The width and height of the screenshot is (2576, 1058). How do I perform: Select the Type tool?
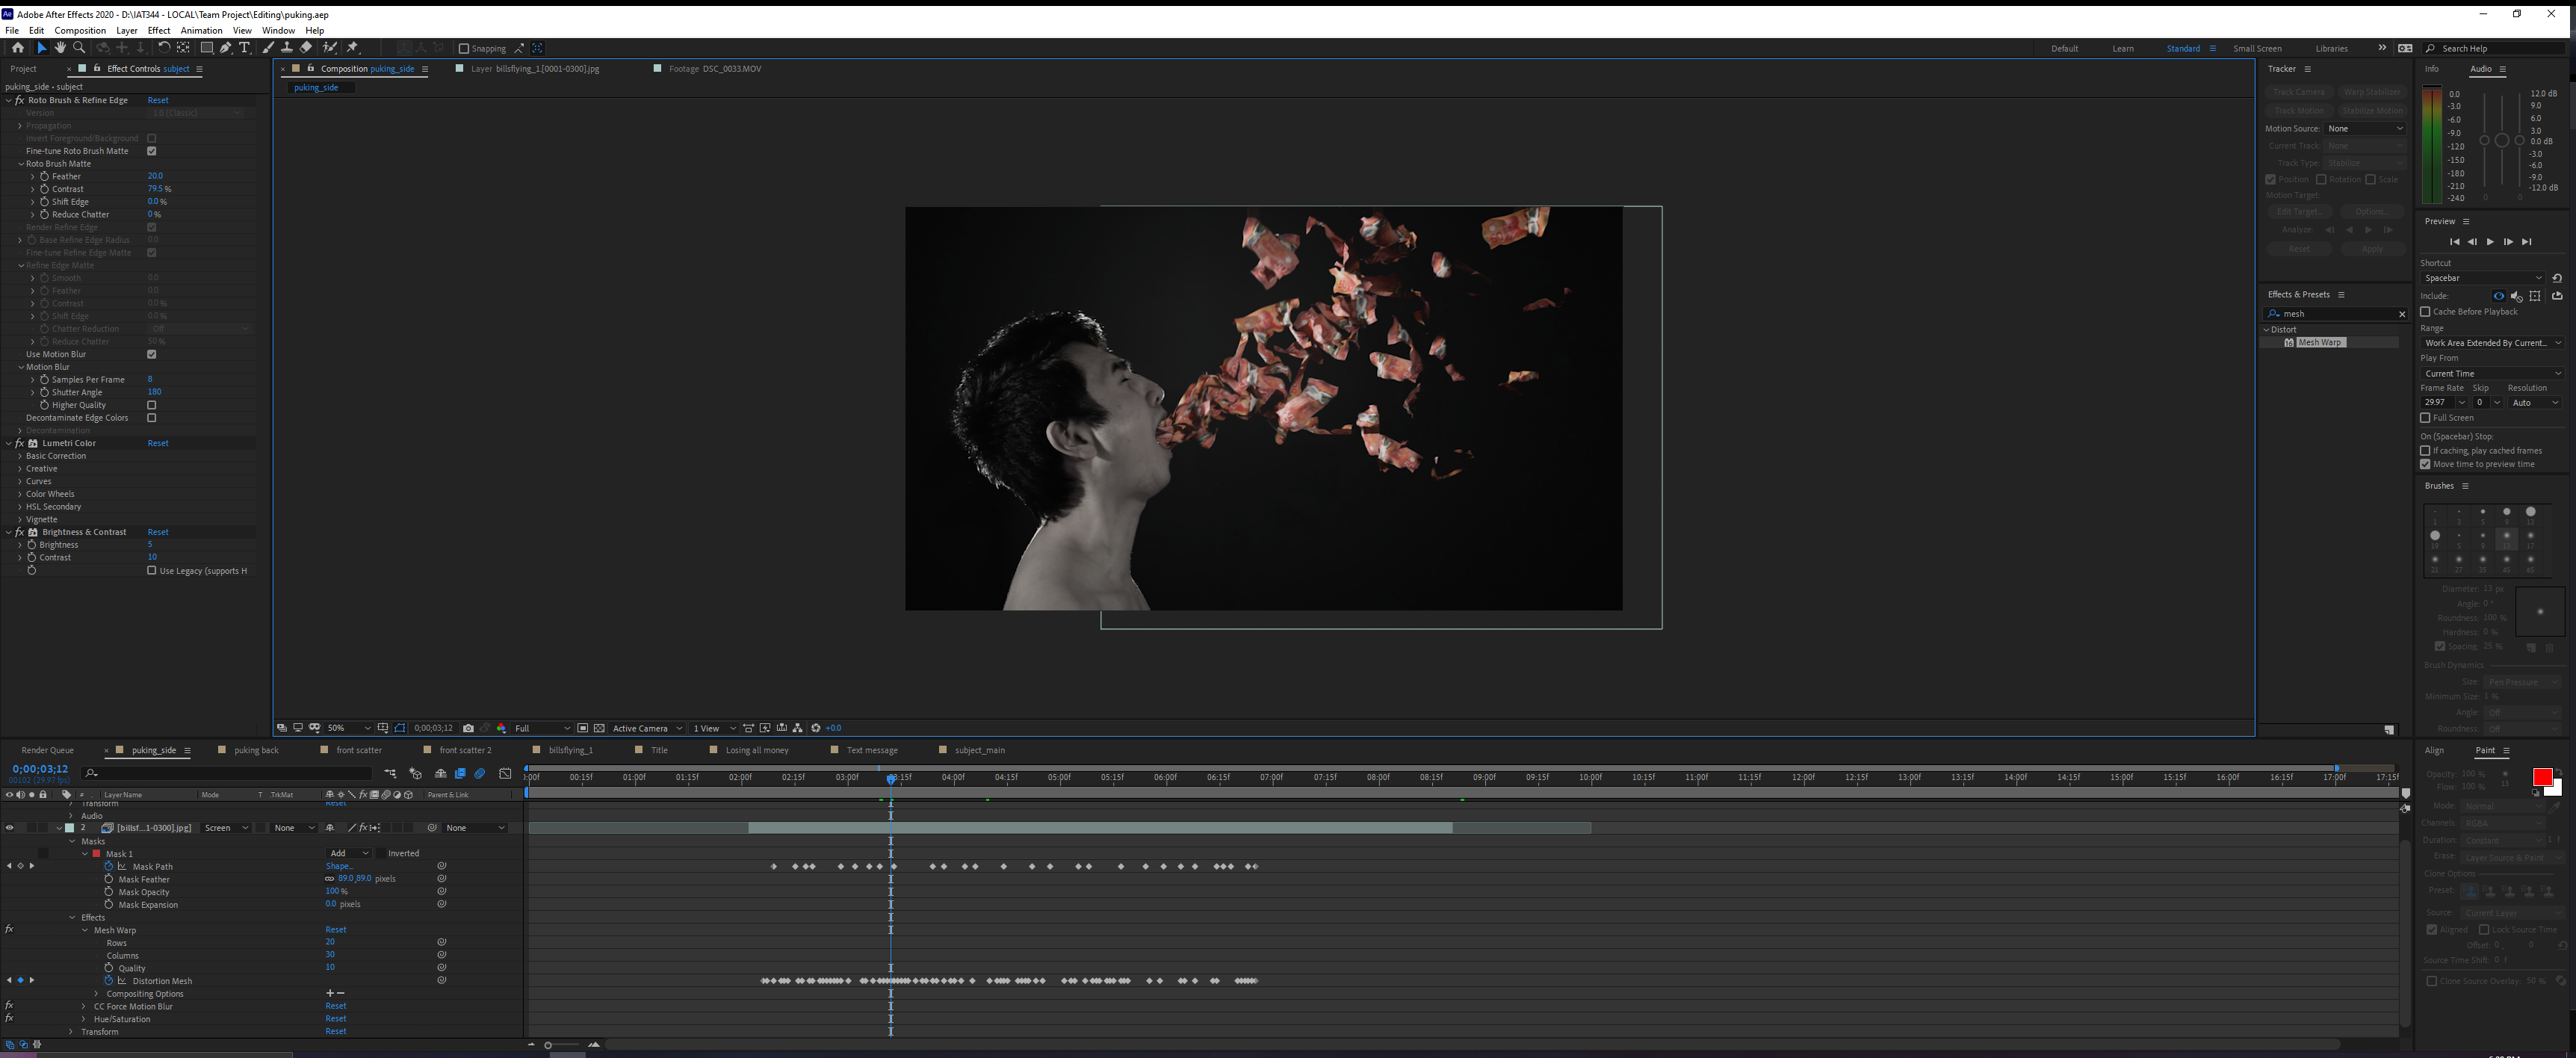pyautogui.click(x=244, y=48)
